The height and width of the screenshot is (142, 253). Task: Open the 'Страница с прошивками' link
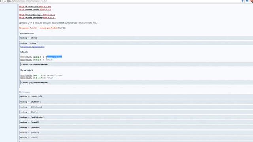[x=32, y=47]
